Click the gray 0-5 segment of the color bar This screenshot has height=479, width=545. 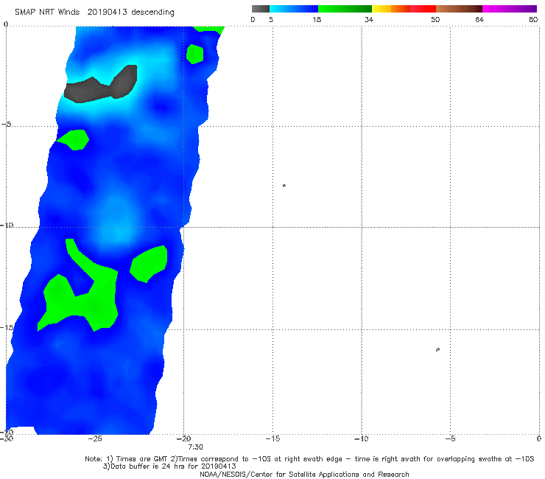pyautogui.click(x=261, y=9)
